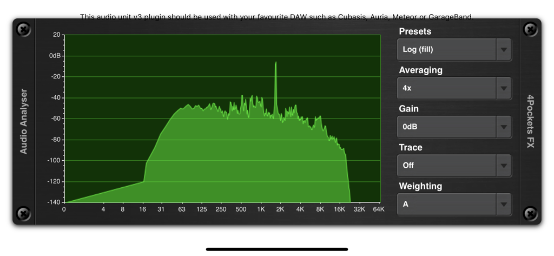Click the -60 label on the level axis

tap(55, 119)
